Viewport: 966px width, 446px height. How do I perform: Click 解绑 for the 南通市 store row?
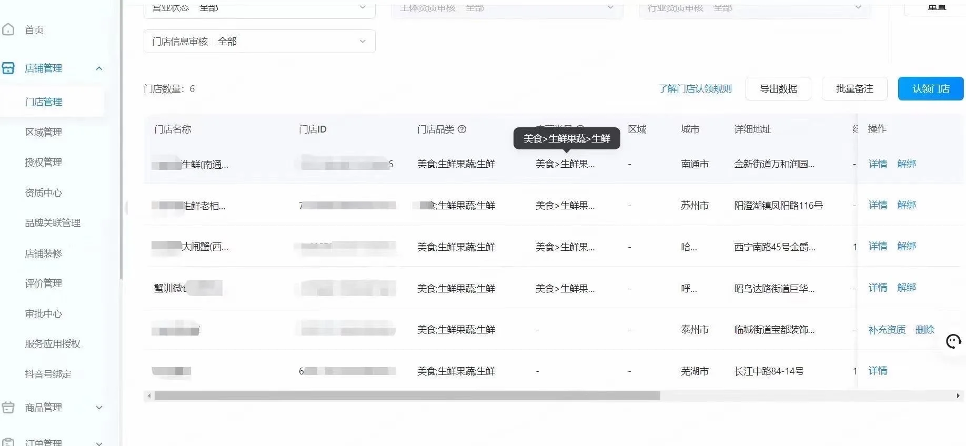point(907,164)
